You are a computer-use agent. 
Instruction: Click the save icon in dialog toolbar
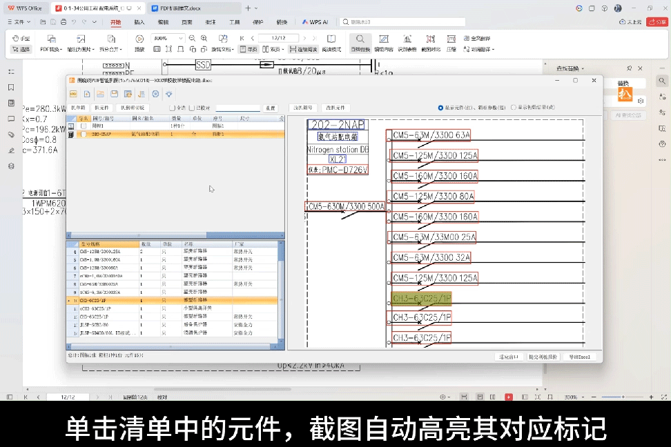[x=115, y=94]
